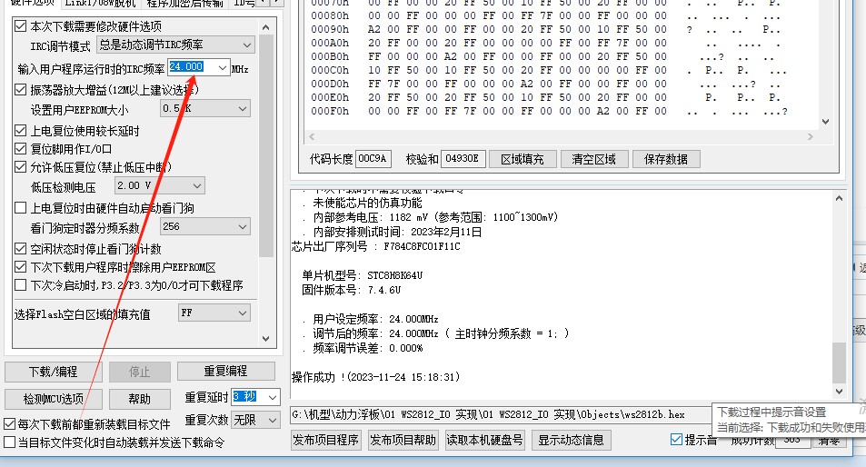The width and height of the screenshot is (866, 467).
Task: Click the 代码长度 field showing 00C9A
Action: (373, 159)
